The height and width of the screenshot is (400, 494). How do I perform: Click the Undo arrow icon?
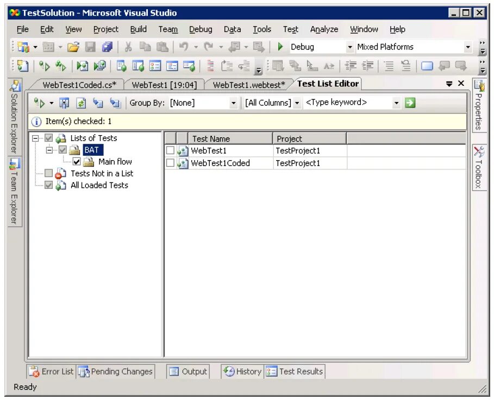point(184,47)
